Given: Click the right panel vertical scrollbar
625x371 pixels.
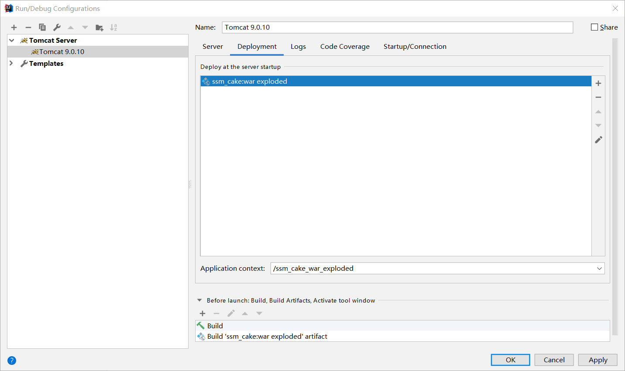Looking at the screenshot, I should click(x=615, y=187).
